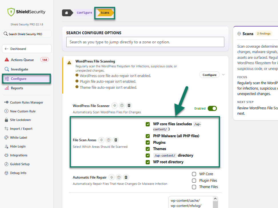Click the White Label palette icon
The image size is (278, 208).
(x=6, y=138)
